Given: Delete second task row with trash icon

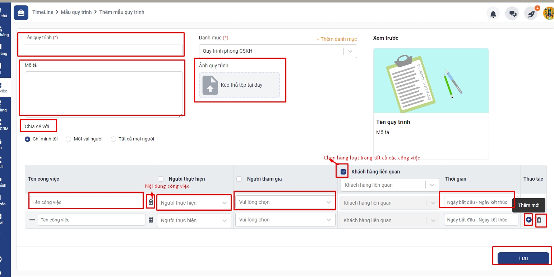Looking at the screenshot, I should 539,220.
